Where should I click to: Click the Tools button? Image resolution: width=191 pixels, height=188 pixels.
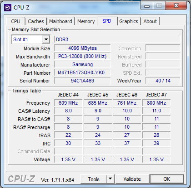[x=94, y=179]
